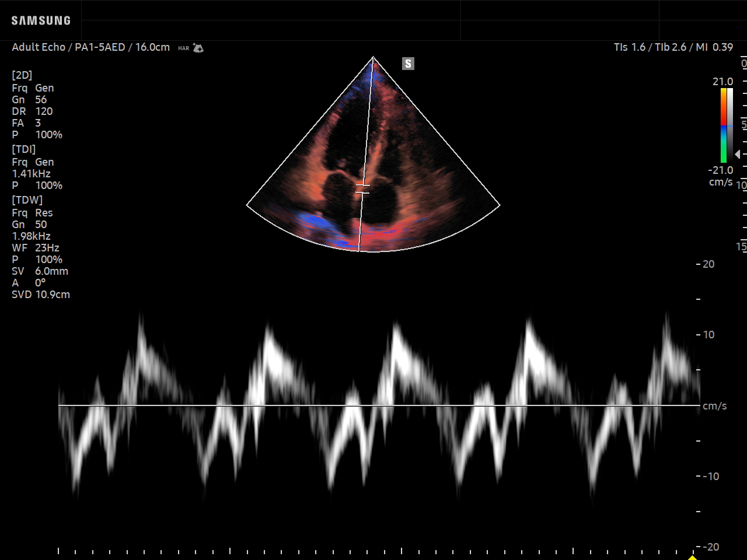Select the SVD 10.9cm depth value
The width and height of the screenshot is (747, 560).
tap(41, 295)
